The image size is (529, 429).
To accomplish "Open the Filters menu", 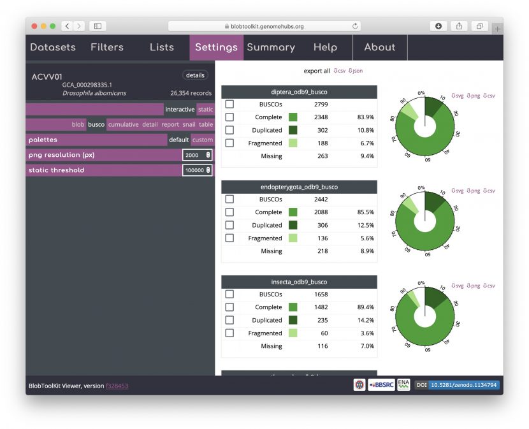I will [x=106, y=47].
